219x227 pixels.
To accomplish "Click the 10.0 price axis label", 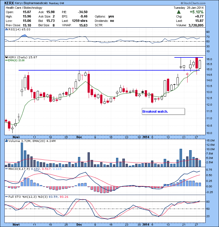I will [209, 133].
